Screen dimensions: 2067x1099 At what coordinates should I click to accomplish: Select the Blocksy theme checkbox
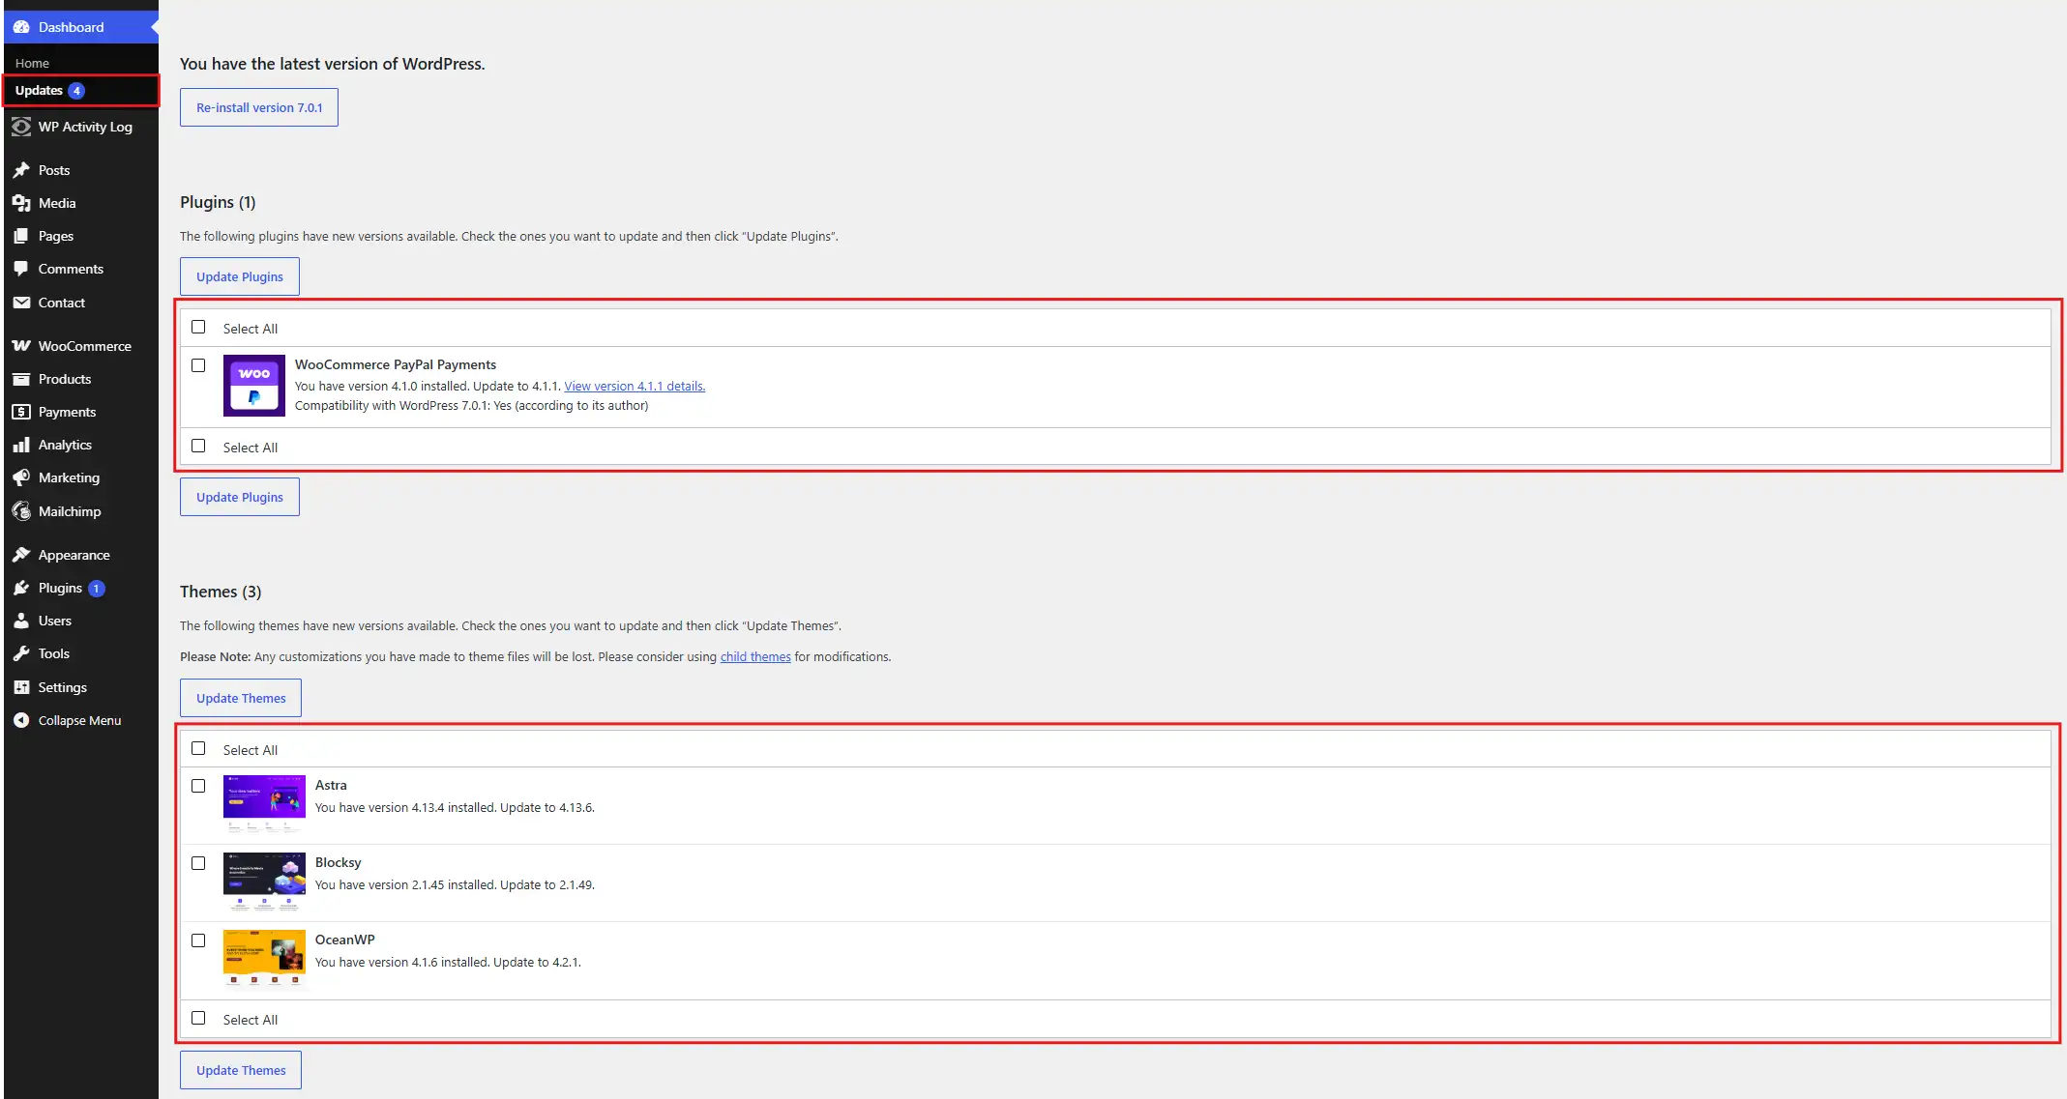(198, 863)
